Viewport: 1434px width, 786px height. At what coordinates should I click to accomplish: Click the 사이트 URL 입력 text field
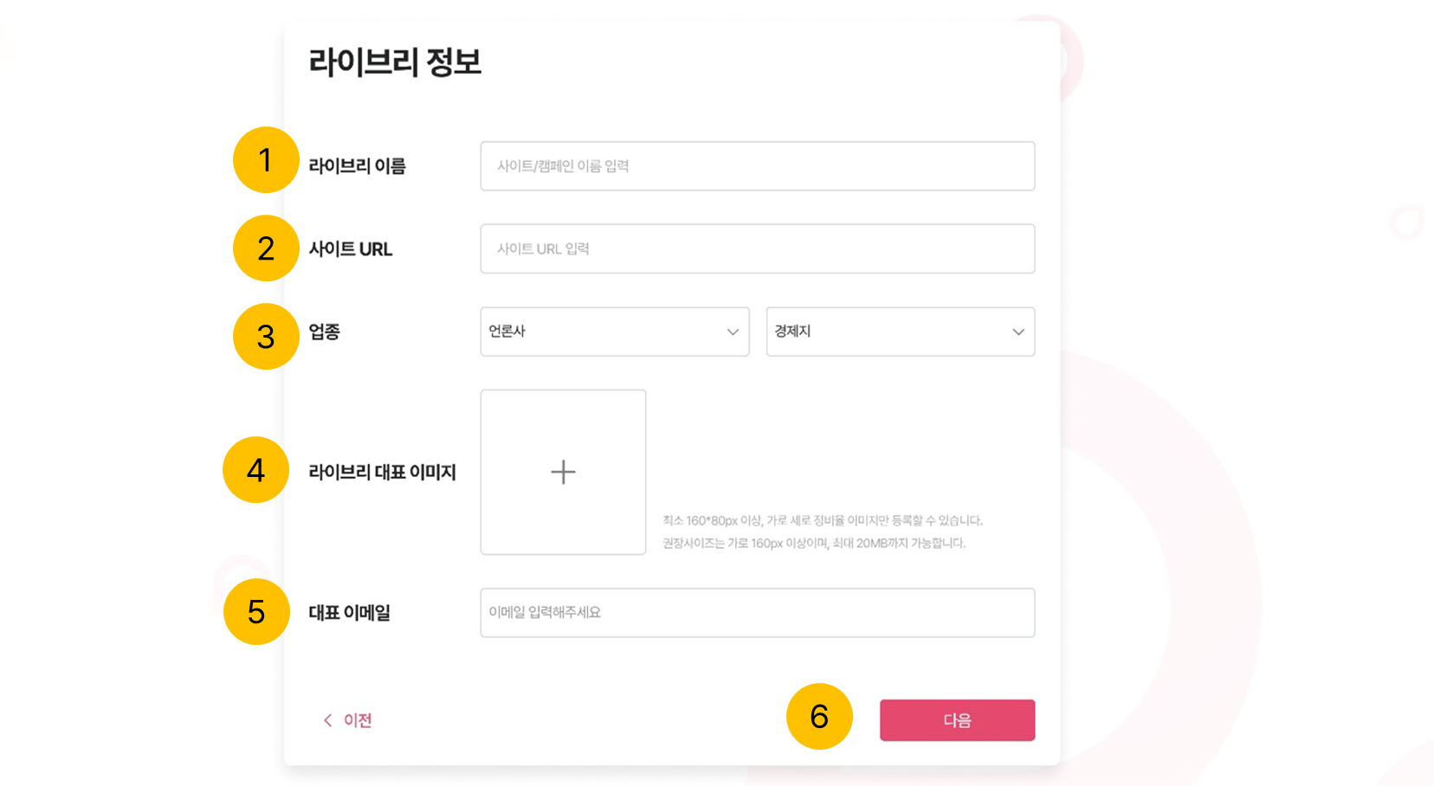point(757,249)
